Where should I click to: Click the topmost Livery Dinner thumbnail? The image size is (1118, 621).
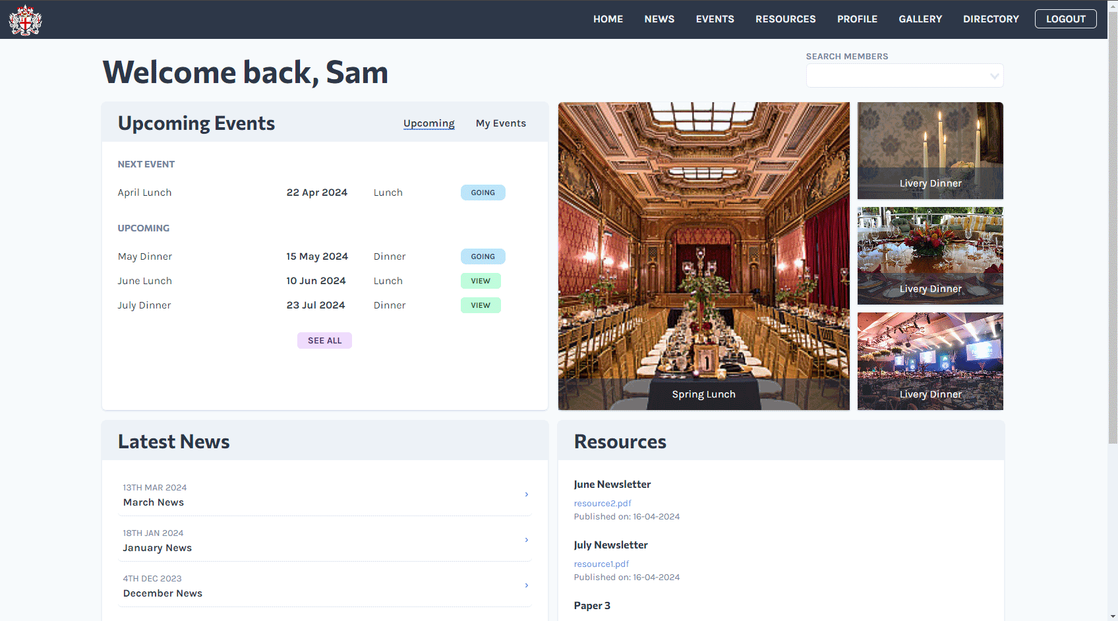929,150
